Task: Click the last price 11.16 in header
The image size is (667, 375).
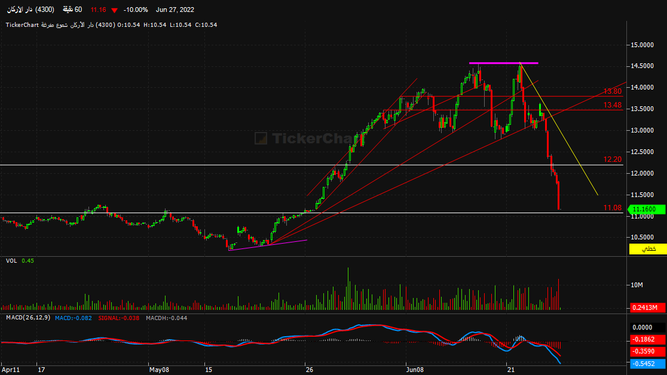Action: point(98,10)
